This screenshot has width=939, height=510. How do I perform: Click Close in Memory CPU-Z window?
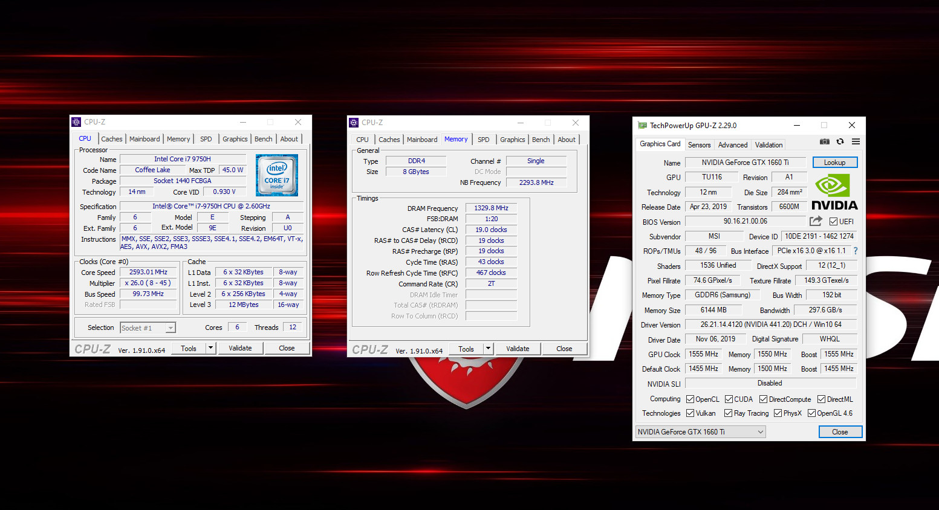pyautogui.click(x=565, y=349)
